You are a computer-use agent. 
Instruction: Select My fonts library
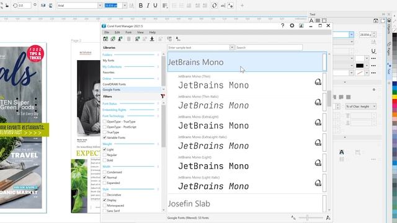pos(109,61)
